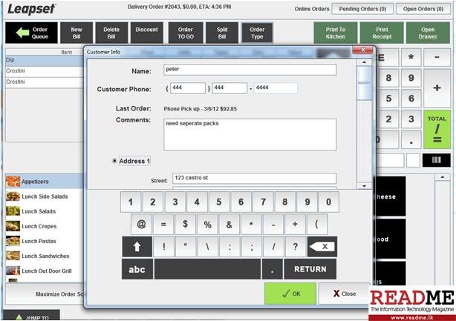Open the Order Type menu button

point(257,33)
